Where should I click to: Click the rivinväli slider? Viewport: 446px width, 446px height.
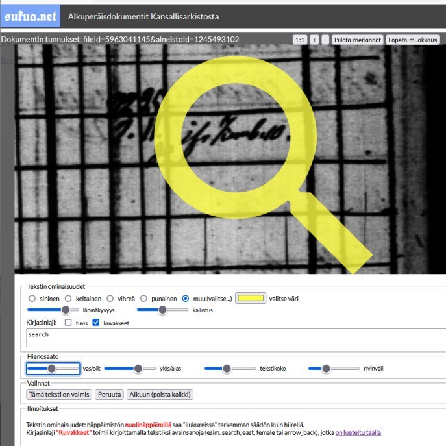334,369
